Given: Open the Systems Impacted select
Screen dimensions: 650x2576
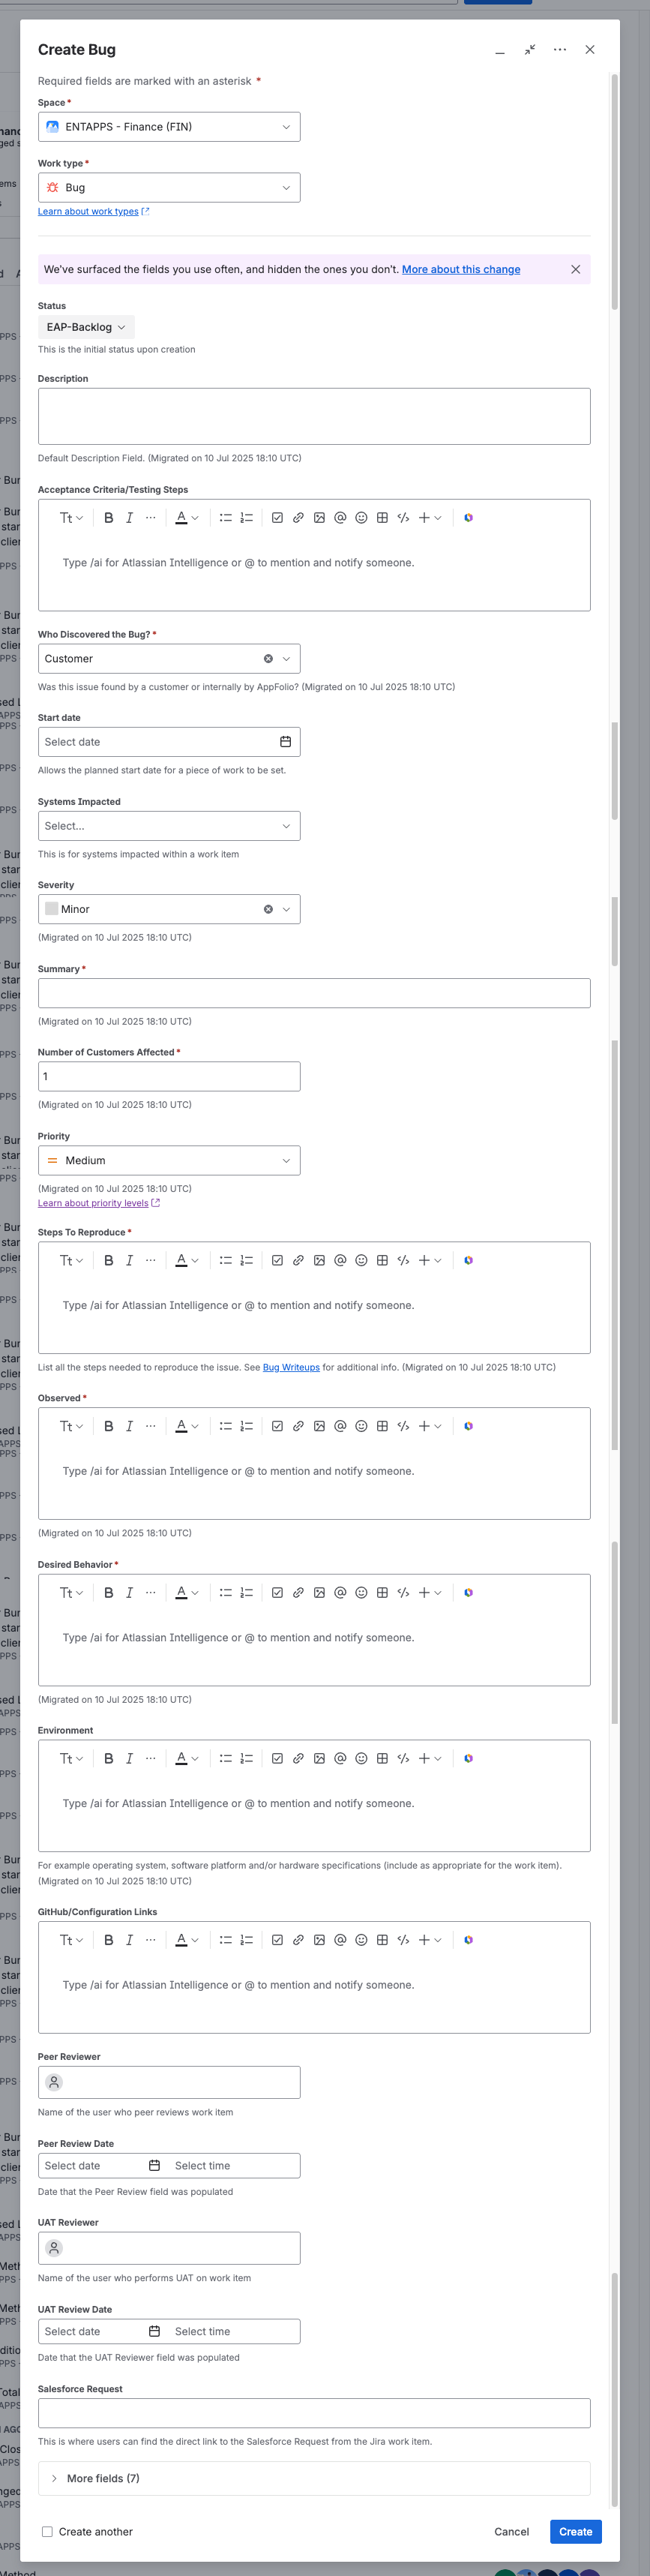Looking at the screenshot, I should click(169, 826).
